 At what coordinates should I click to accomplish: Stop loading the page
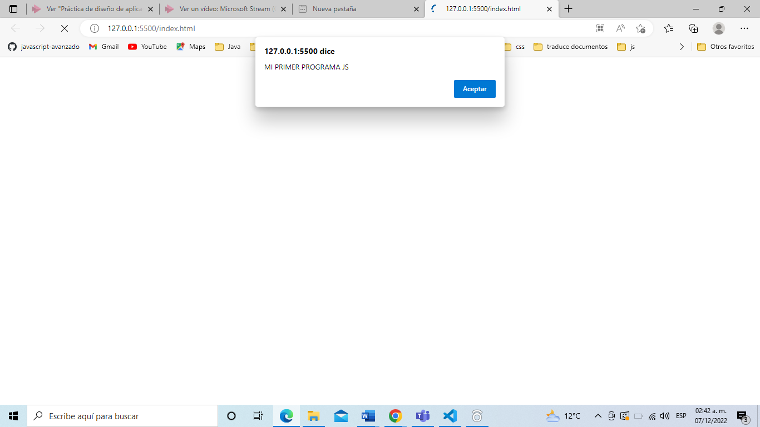tap(65, 28)
